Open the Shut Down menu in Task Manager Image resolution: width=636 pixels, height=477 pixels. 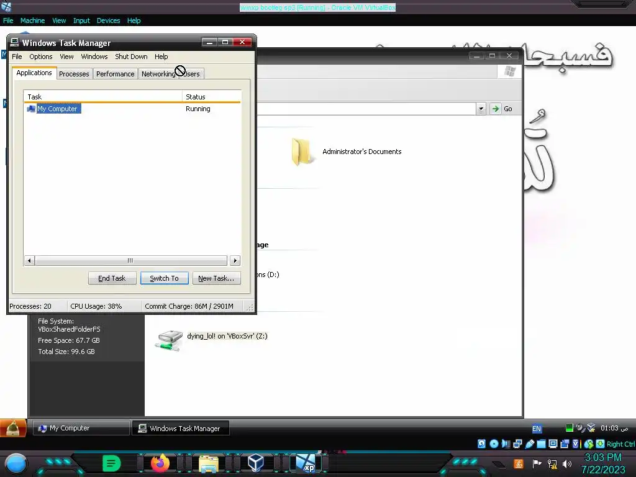tap(131, 57)
